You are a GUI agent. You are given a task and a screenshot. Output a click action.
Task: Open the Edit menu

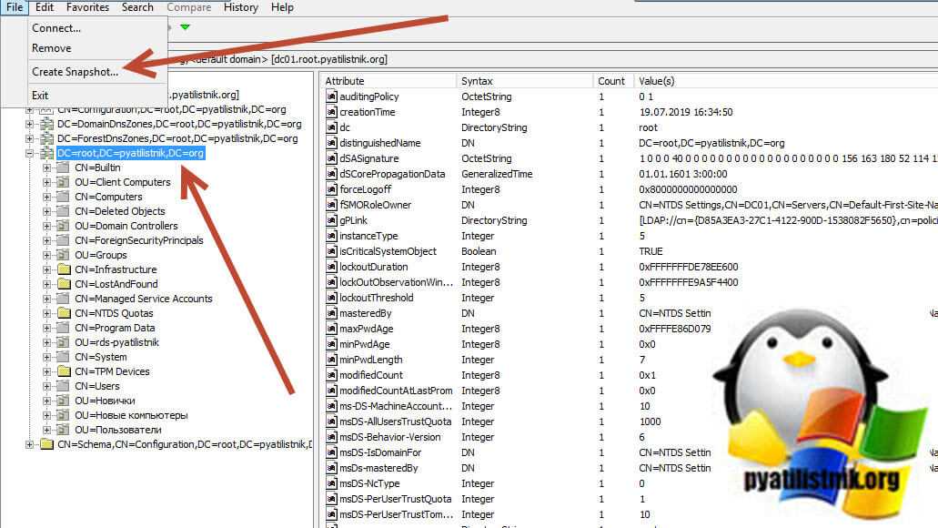(45, 7)
